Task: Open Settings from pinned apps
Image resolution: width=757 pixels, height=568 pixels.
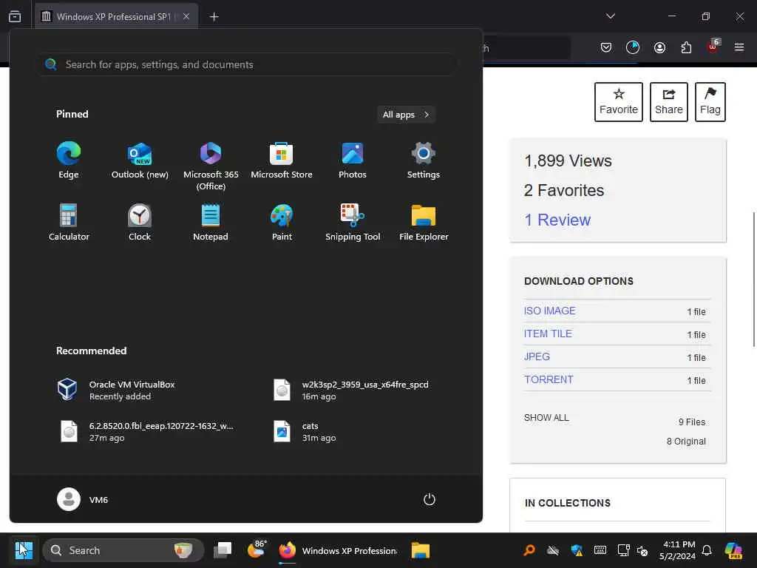Action: [x=424, y=160]
